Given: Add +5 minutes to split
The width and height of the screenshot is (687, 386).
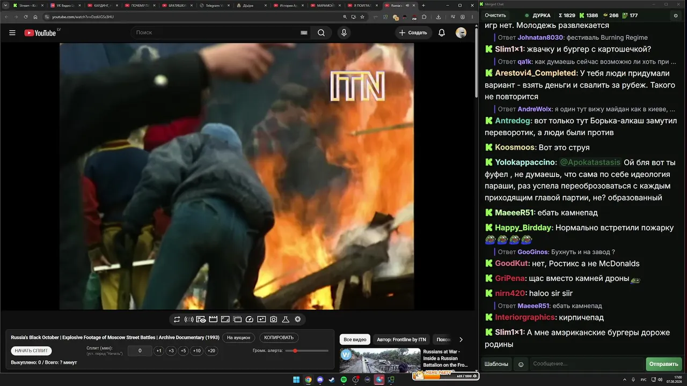Looking at the screenshot, I should click(184, 351).
